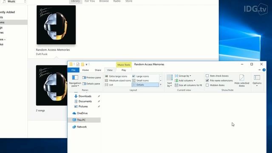Expand the layout gallery more arrow
272x153 pixels.
click(x=161, y=85)
